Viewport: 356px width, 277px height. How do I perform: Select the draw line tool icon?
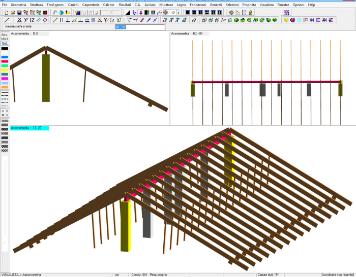[7, 20]
